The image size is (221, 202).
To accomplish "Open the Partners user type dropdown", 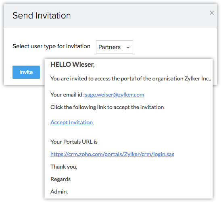I will coord(115,47).
